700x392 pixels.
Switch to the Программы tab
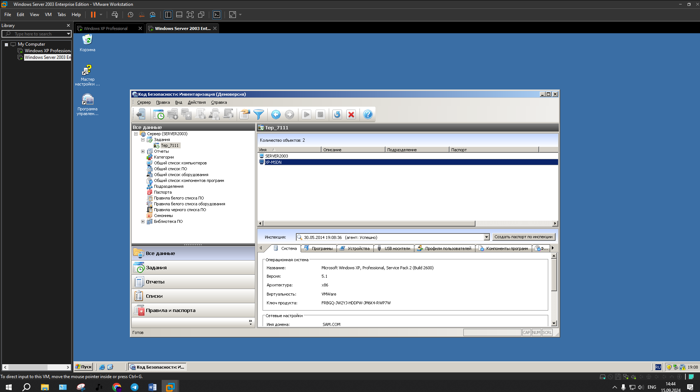[319, 248]
